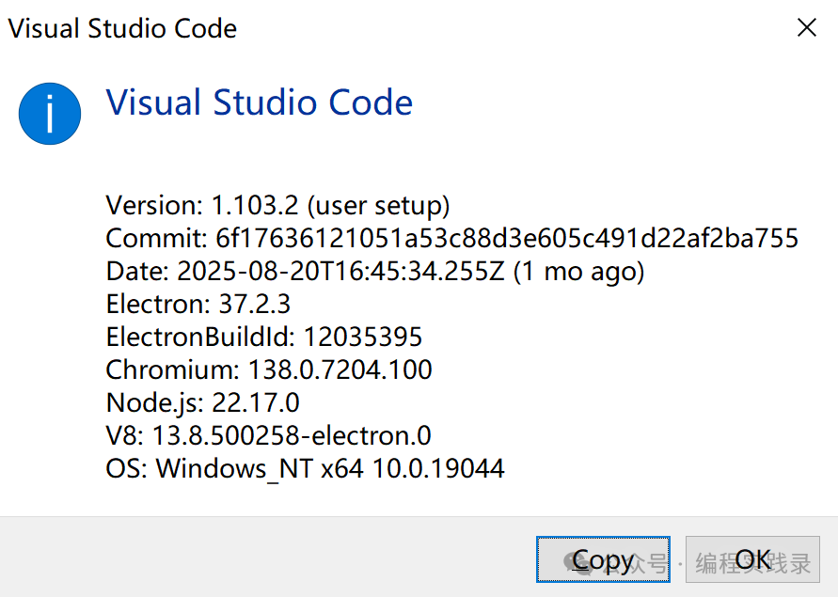838x597 pixels.
Task: Select the Visual Studio Code heading
Action: (260, 102)
